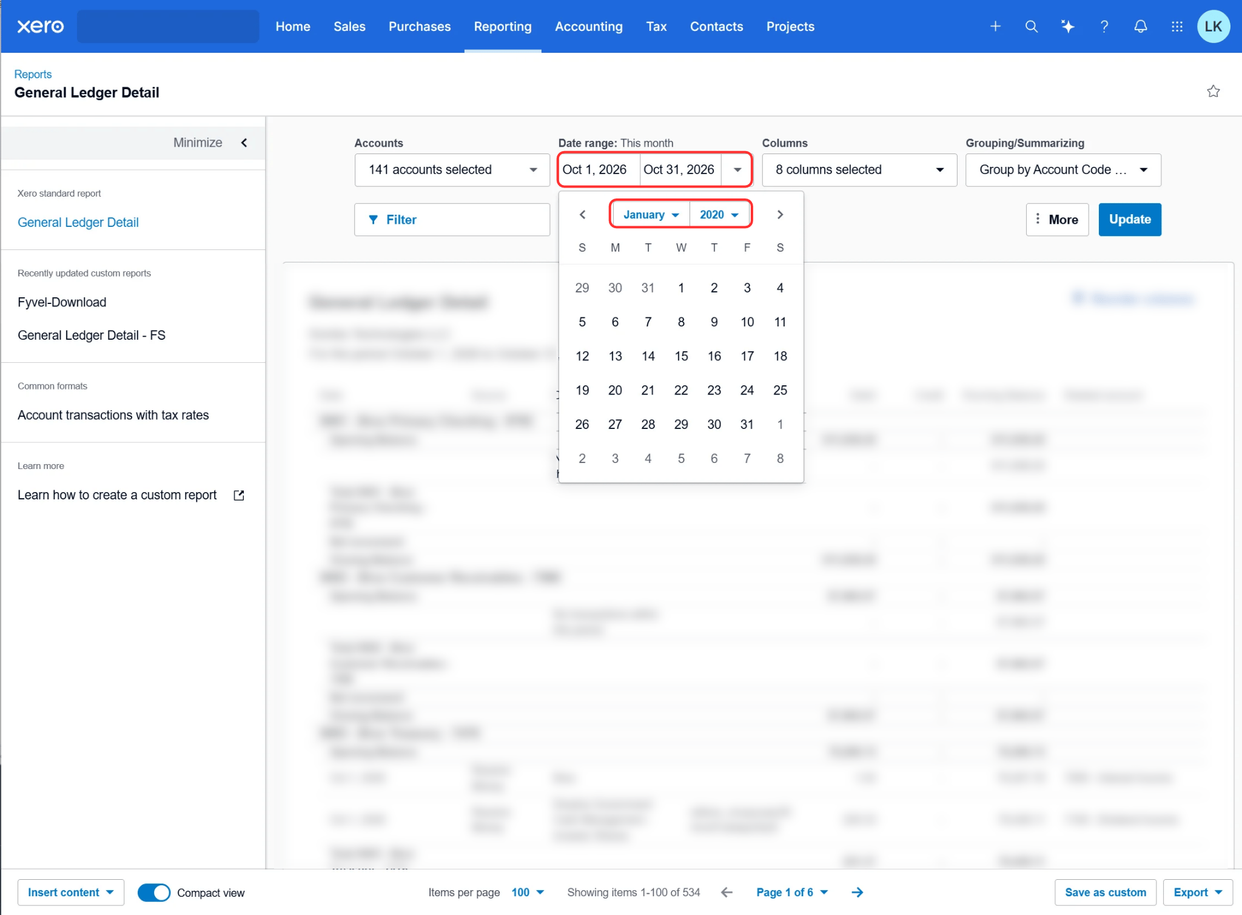
Task: Open notifications bell
Action: [x=1141, y=26]
